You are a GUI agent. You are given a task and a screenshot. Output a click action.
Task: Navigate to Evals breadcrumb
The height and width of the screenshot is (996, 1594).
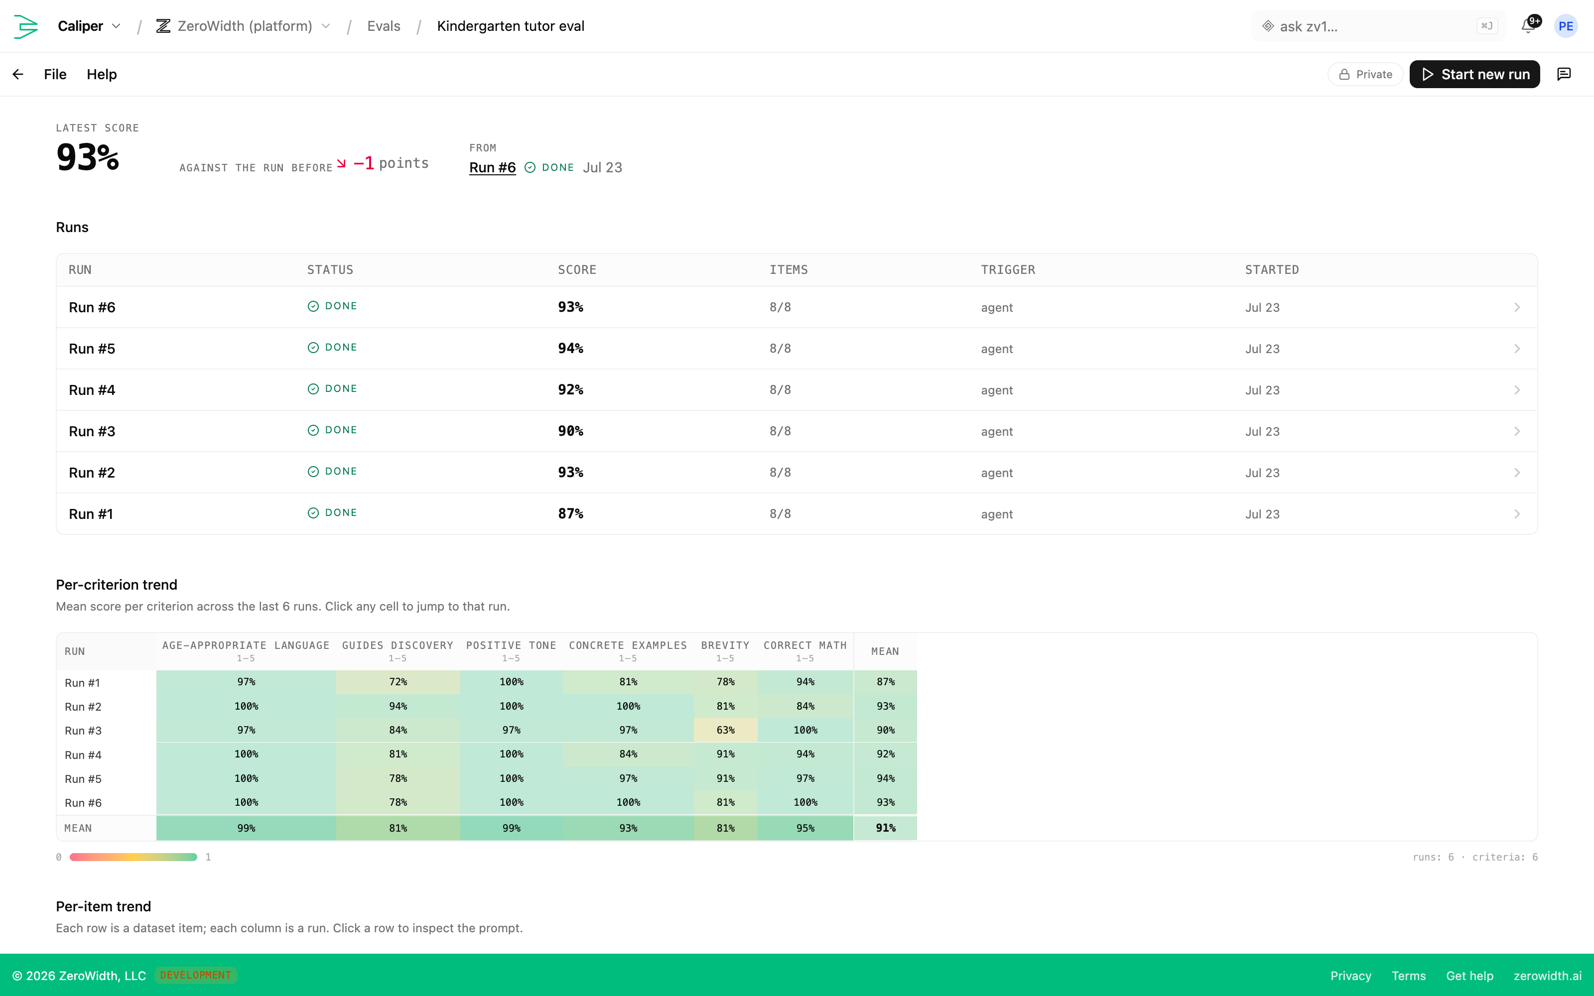click(x=384, y=26)
